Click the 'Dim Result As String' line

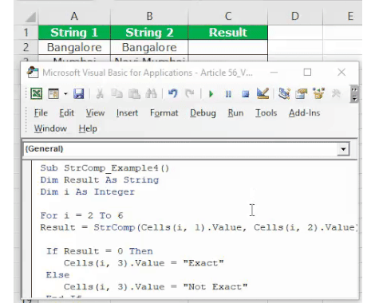[100, 180]
